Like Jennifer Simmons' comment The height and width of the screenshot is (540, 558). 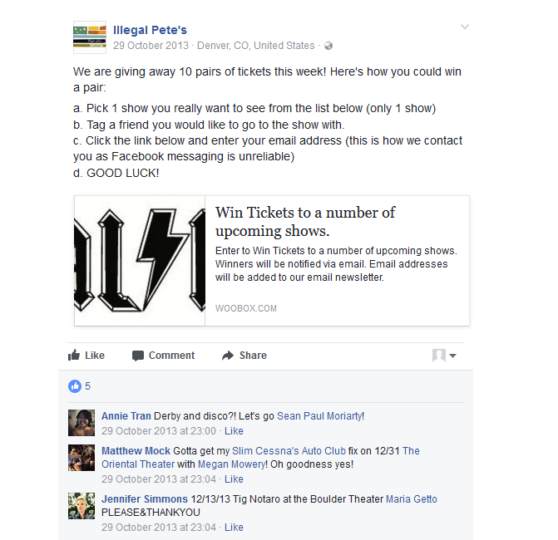(x=234, y=528)
